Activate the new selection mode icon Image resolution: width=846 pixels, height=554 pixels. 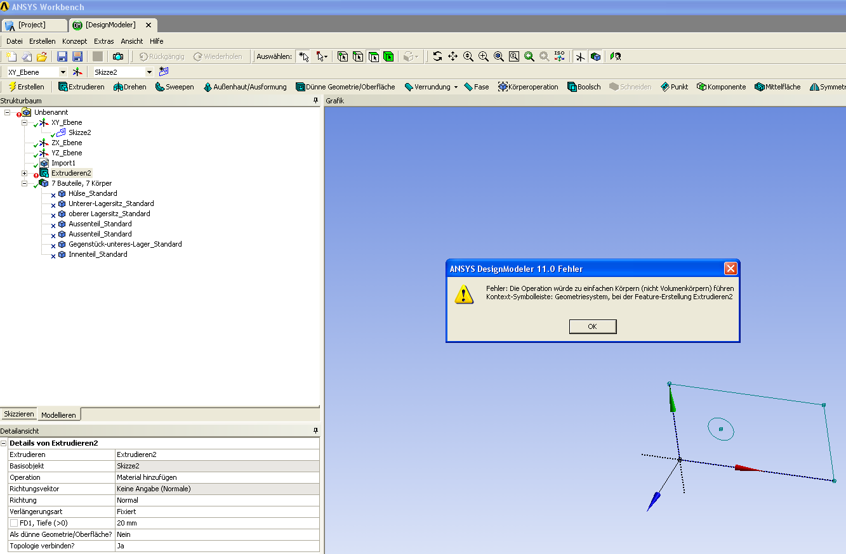click(x=303, y=56)
